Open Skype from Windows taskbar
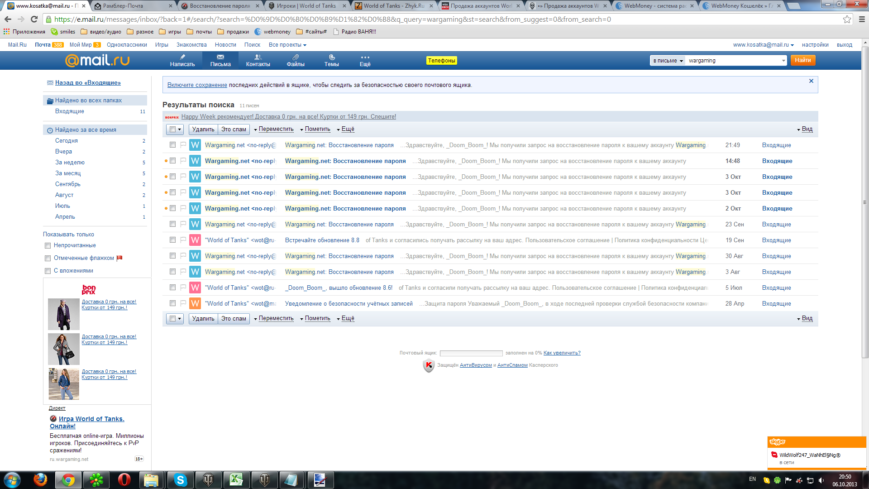869x489 pixels. 180,480
